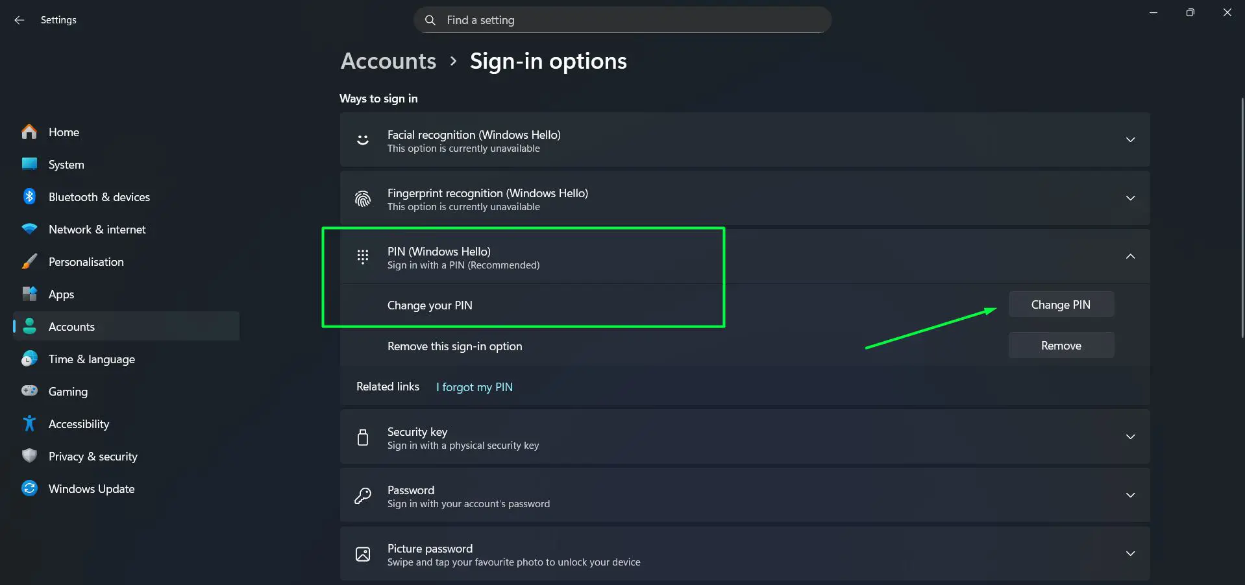This screenshot has height=585, width=1245.
Task: Select the Windows Update icon
Action: pyautogui.click(x=30, y=488)
